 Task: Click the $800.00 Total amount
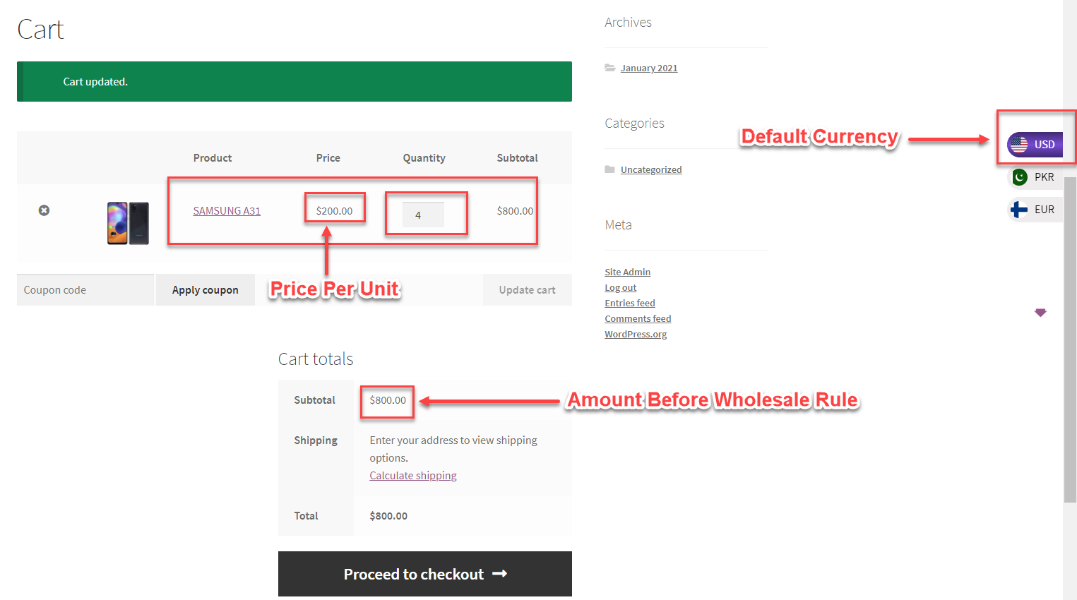tap(388, 516)
